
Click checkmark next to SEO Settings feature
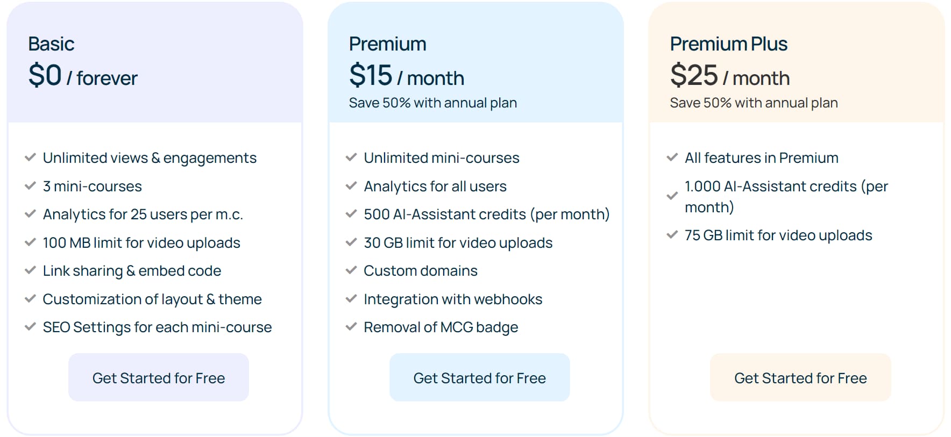(x=31, y=327)
